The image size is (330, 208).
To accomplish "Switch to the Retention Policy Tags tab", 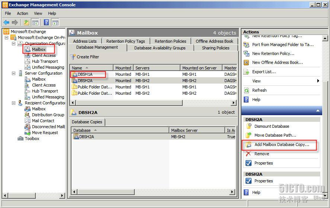I will tap(126, 41).
